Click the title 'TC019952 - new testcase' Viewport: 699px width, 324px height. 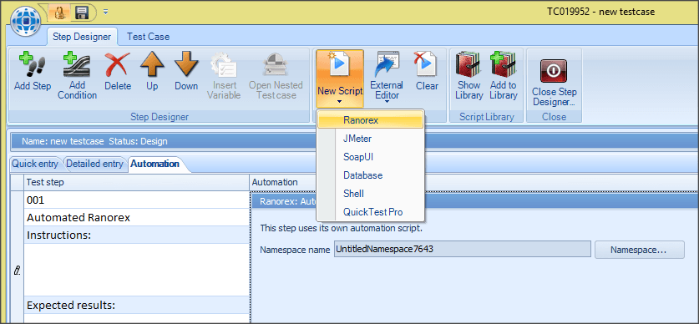pyautogui.click(x=601, y=12)
